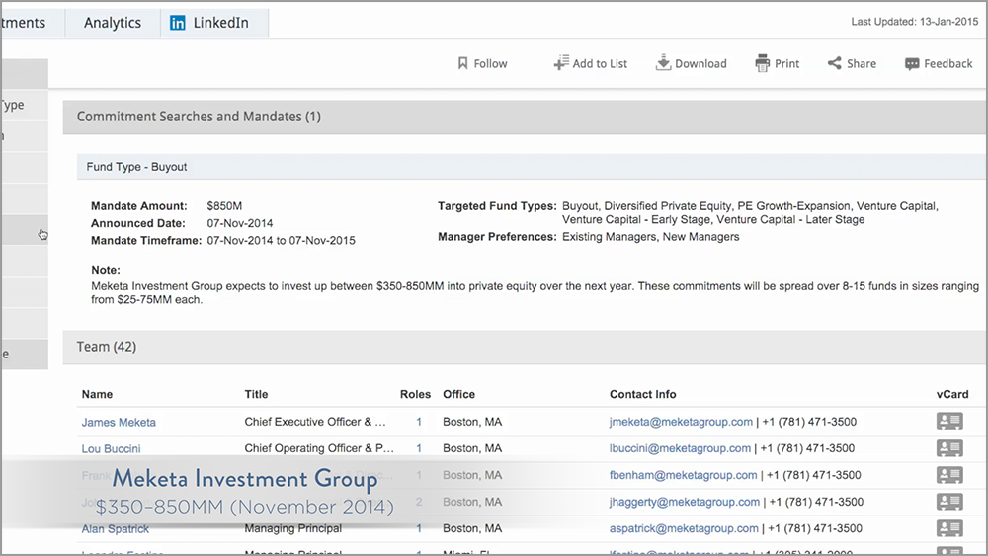The image size is (988, 556).
Task: Open Lou Buccini profile link
Action: point(111,449)
